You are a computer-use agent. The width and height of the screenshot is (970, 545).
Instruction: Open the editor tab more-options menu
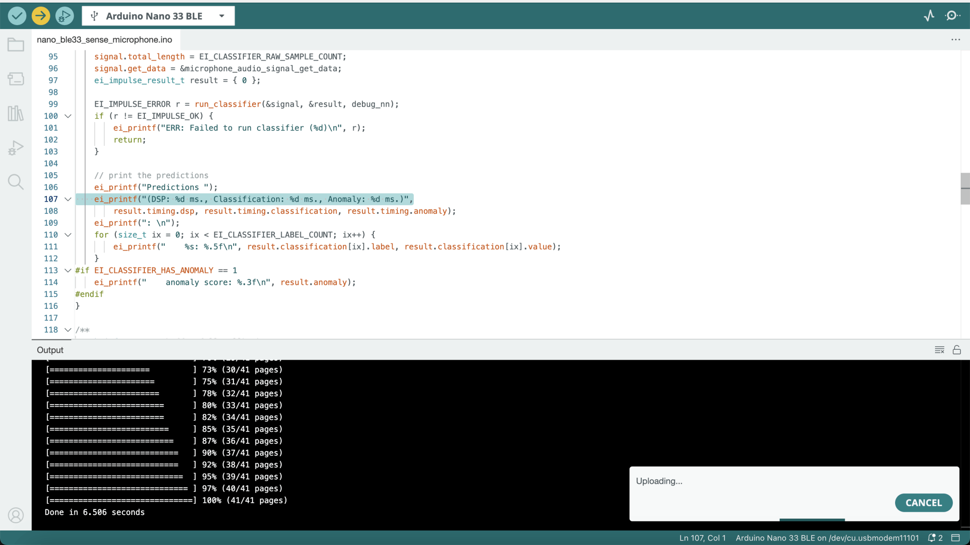pos(955,40)
